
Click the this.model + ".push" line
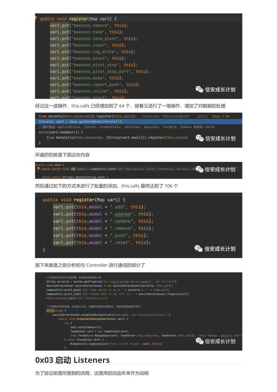(101, 235)
